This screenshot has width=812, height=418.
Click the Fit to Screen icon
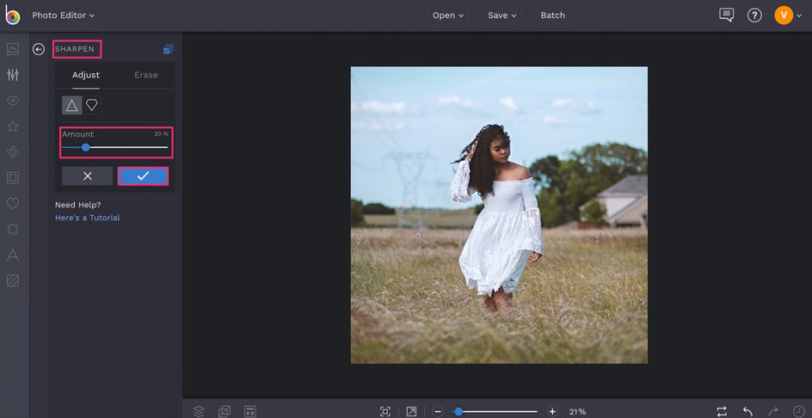[385, 411]
